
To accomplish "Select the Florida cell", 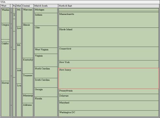I will [46, 107].
